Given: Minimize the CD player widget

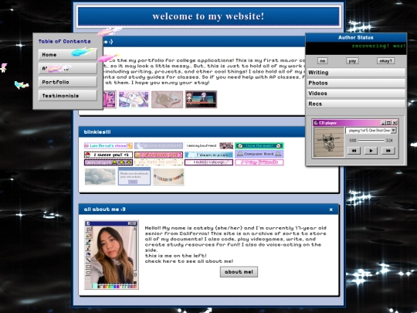Looking at the screenshot, I should [x=383, y=123].
